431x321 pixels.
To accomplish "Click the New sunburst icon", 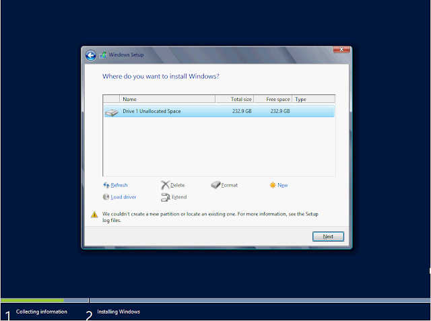I will click(272, 185).
